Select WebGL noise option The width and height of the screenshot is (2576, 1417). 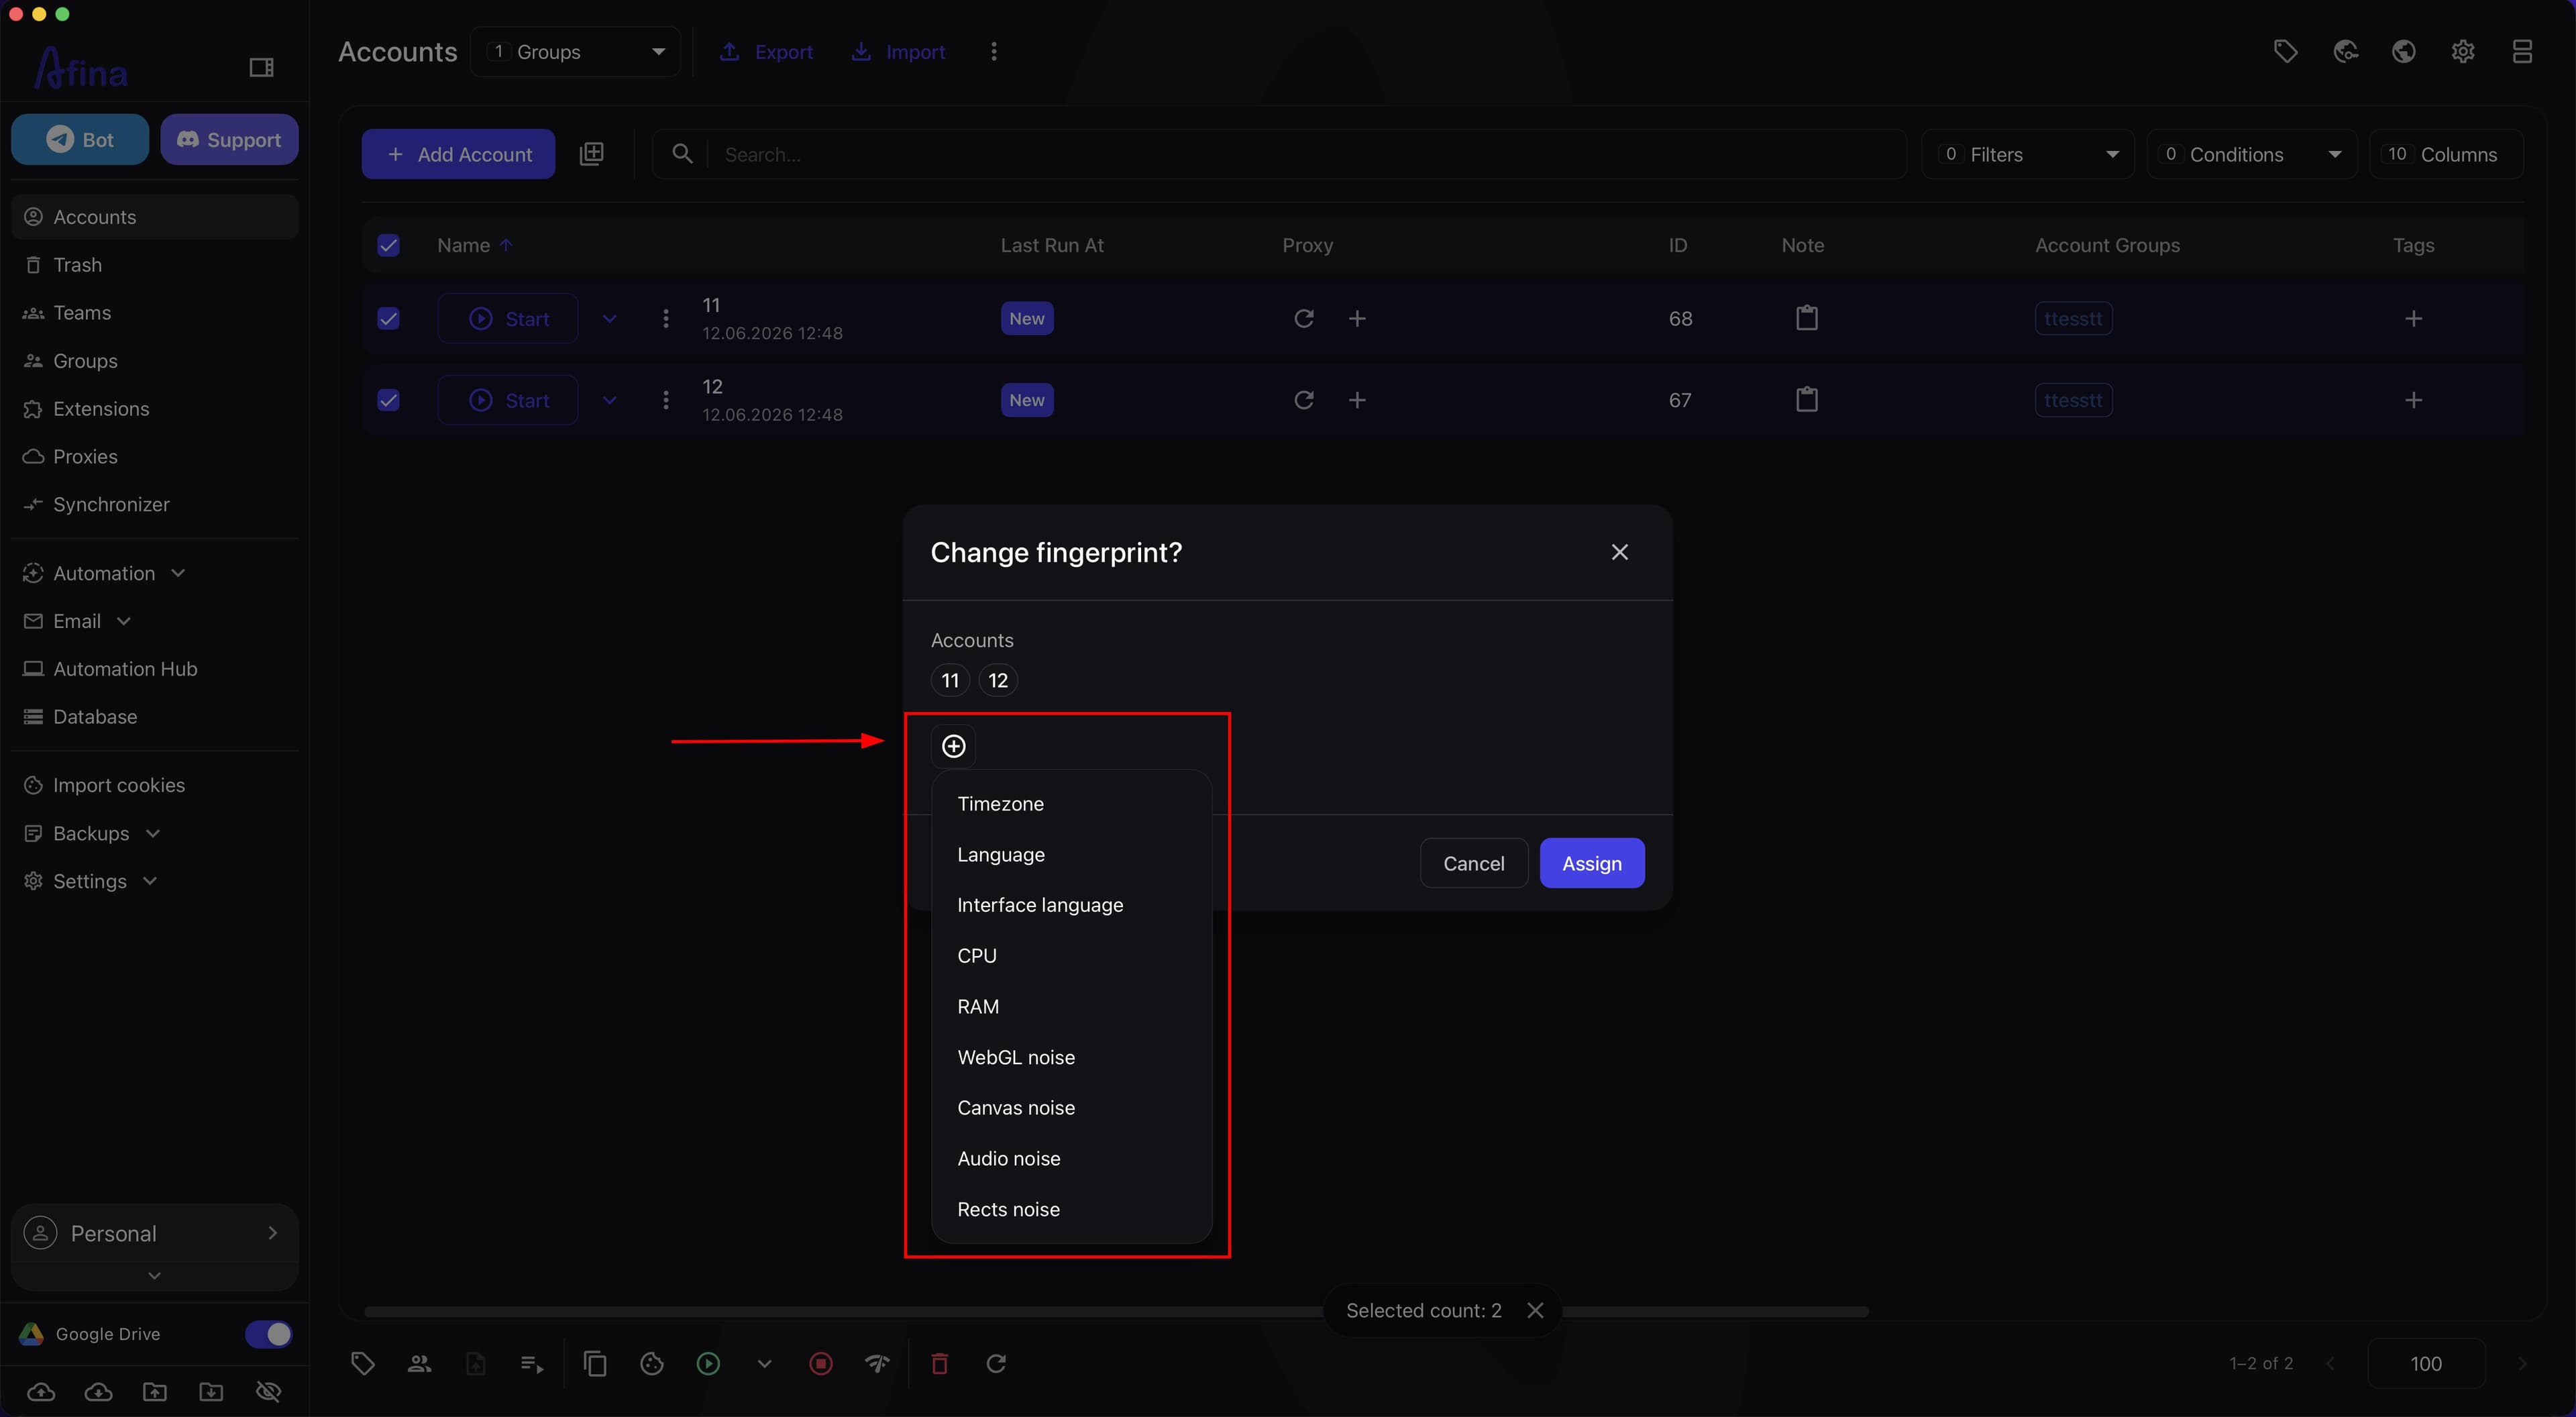1072,1057
